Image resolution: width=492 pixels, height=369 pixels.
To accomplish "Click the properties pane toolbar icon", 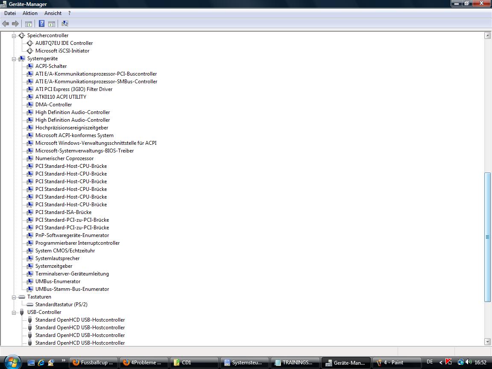I will [52, 23].
